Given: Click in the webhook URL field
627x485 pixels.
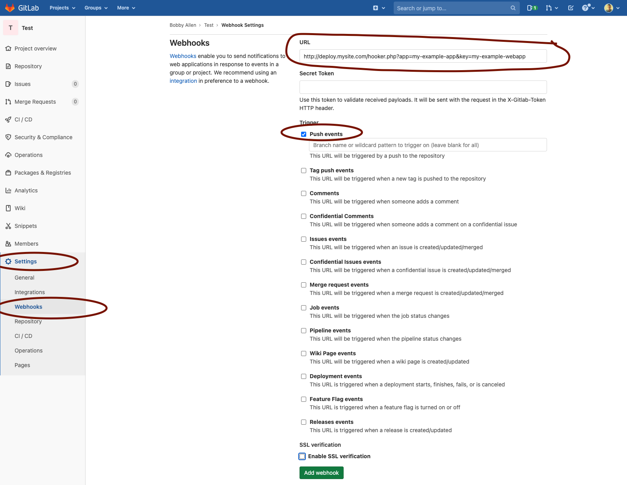Looking at the screenshot, I should pos(423,56).
